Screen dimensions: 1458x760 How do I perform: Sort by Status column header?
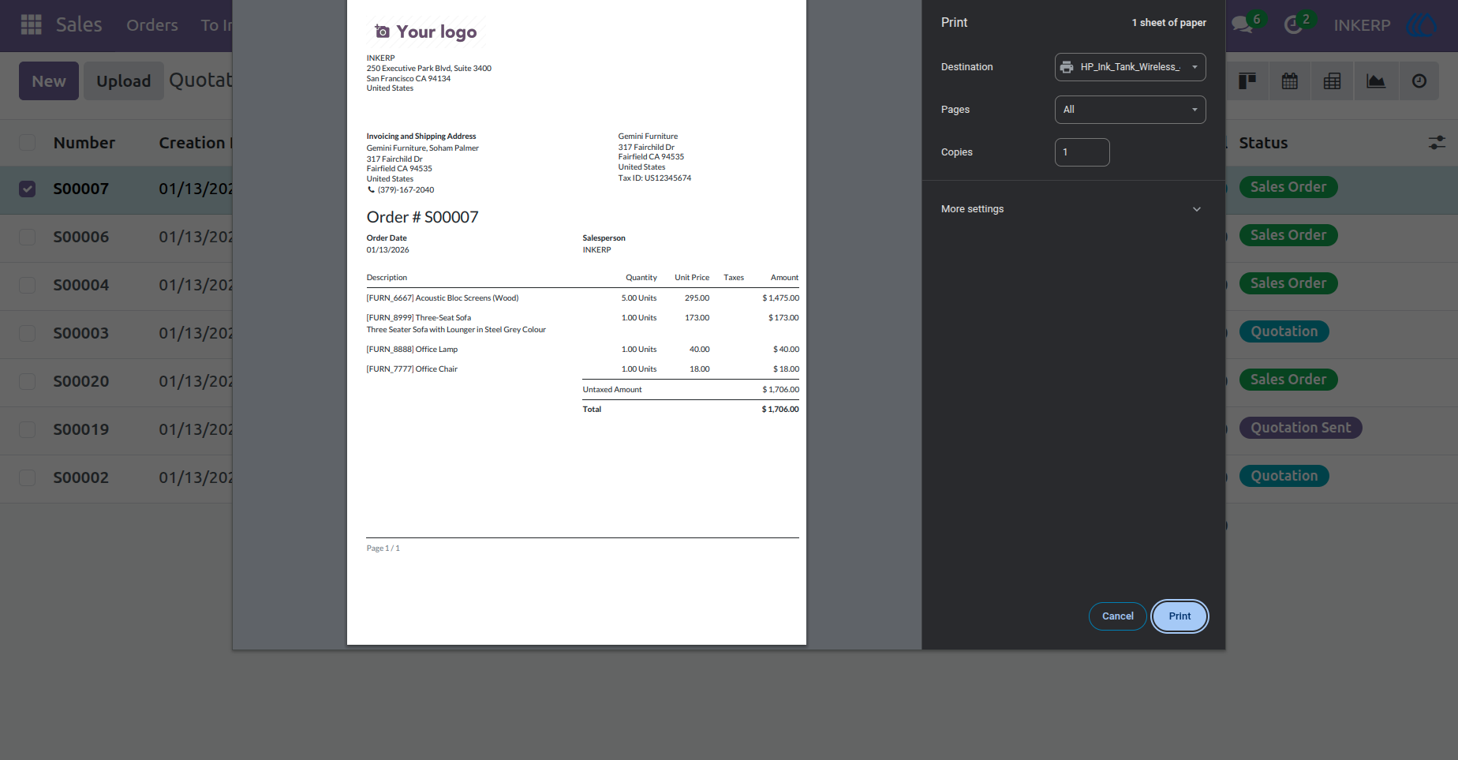[1263, 143]
